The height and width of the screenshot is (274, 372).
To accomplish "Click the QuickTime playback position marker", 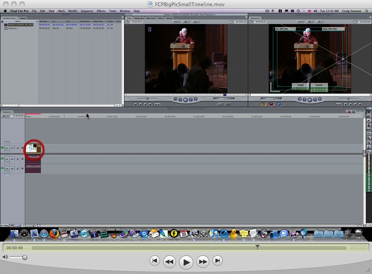I will tap(257, 247).
